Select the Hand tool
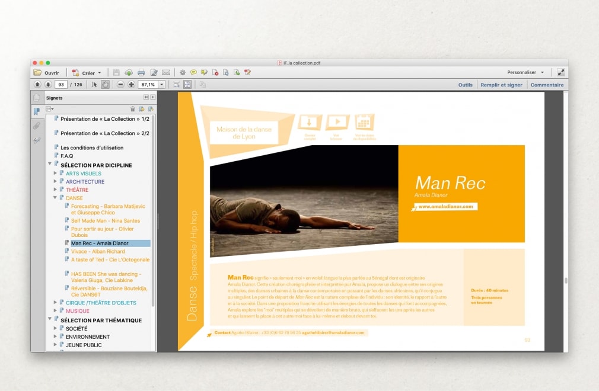Image resolution: width=599 pixels, height=391 pixels. coord(105,85)
